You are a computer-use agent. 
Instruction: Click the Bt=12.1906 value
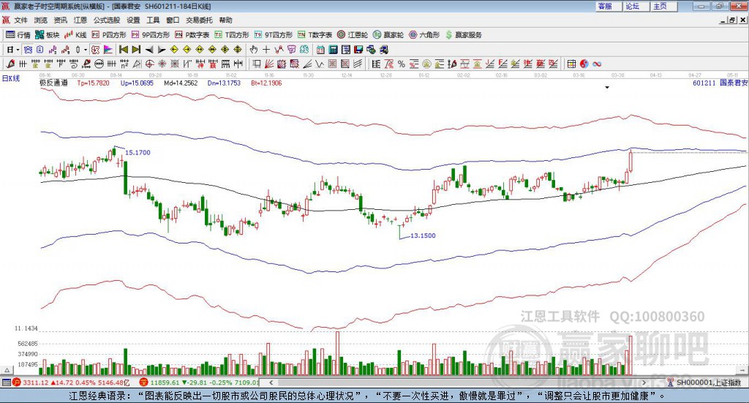(266, 83)
